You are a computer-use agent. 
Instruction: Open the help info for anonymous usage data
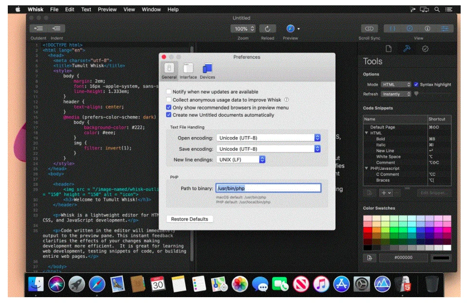(x=286, y=100)
